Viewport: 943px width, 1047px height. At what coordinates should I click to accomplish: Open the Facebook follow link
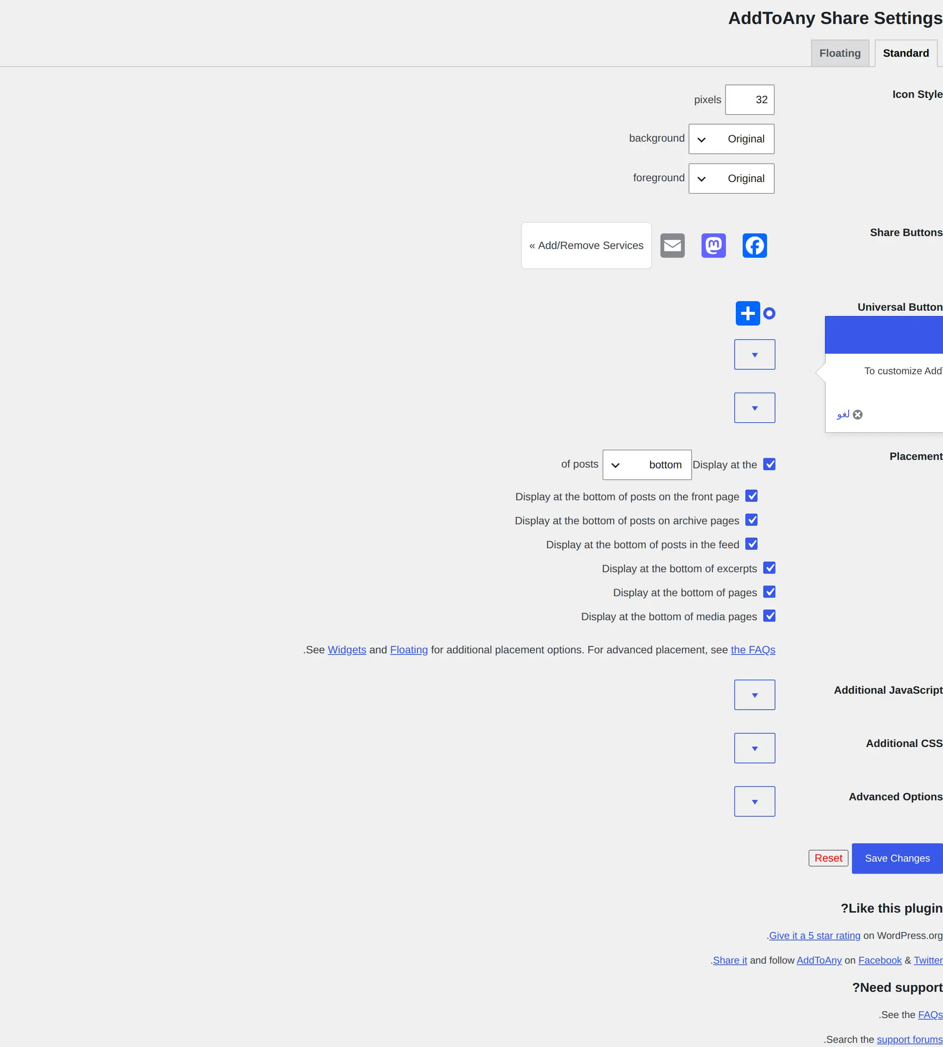coord(880,961)
